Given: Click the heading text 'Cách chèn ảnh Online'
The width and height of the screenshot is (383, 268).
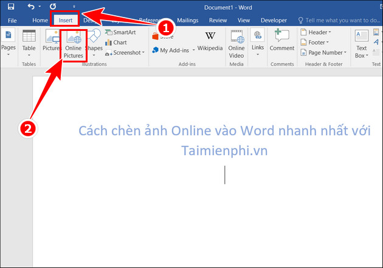Looking at the screenshot, I should pyautogui.click(x=145, y=130).
